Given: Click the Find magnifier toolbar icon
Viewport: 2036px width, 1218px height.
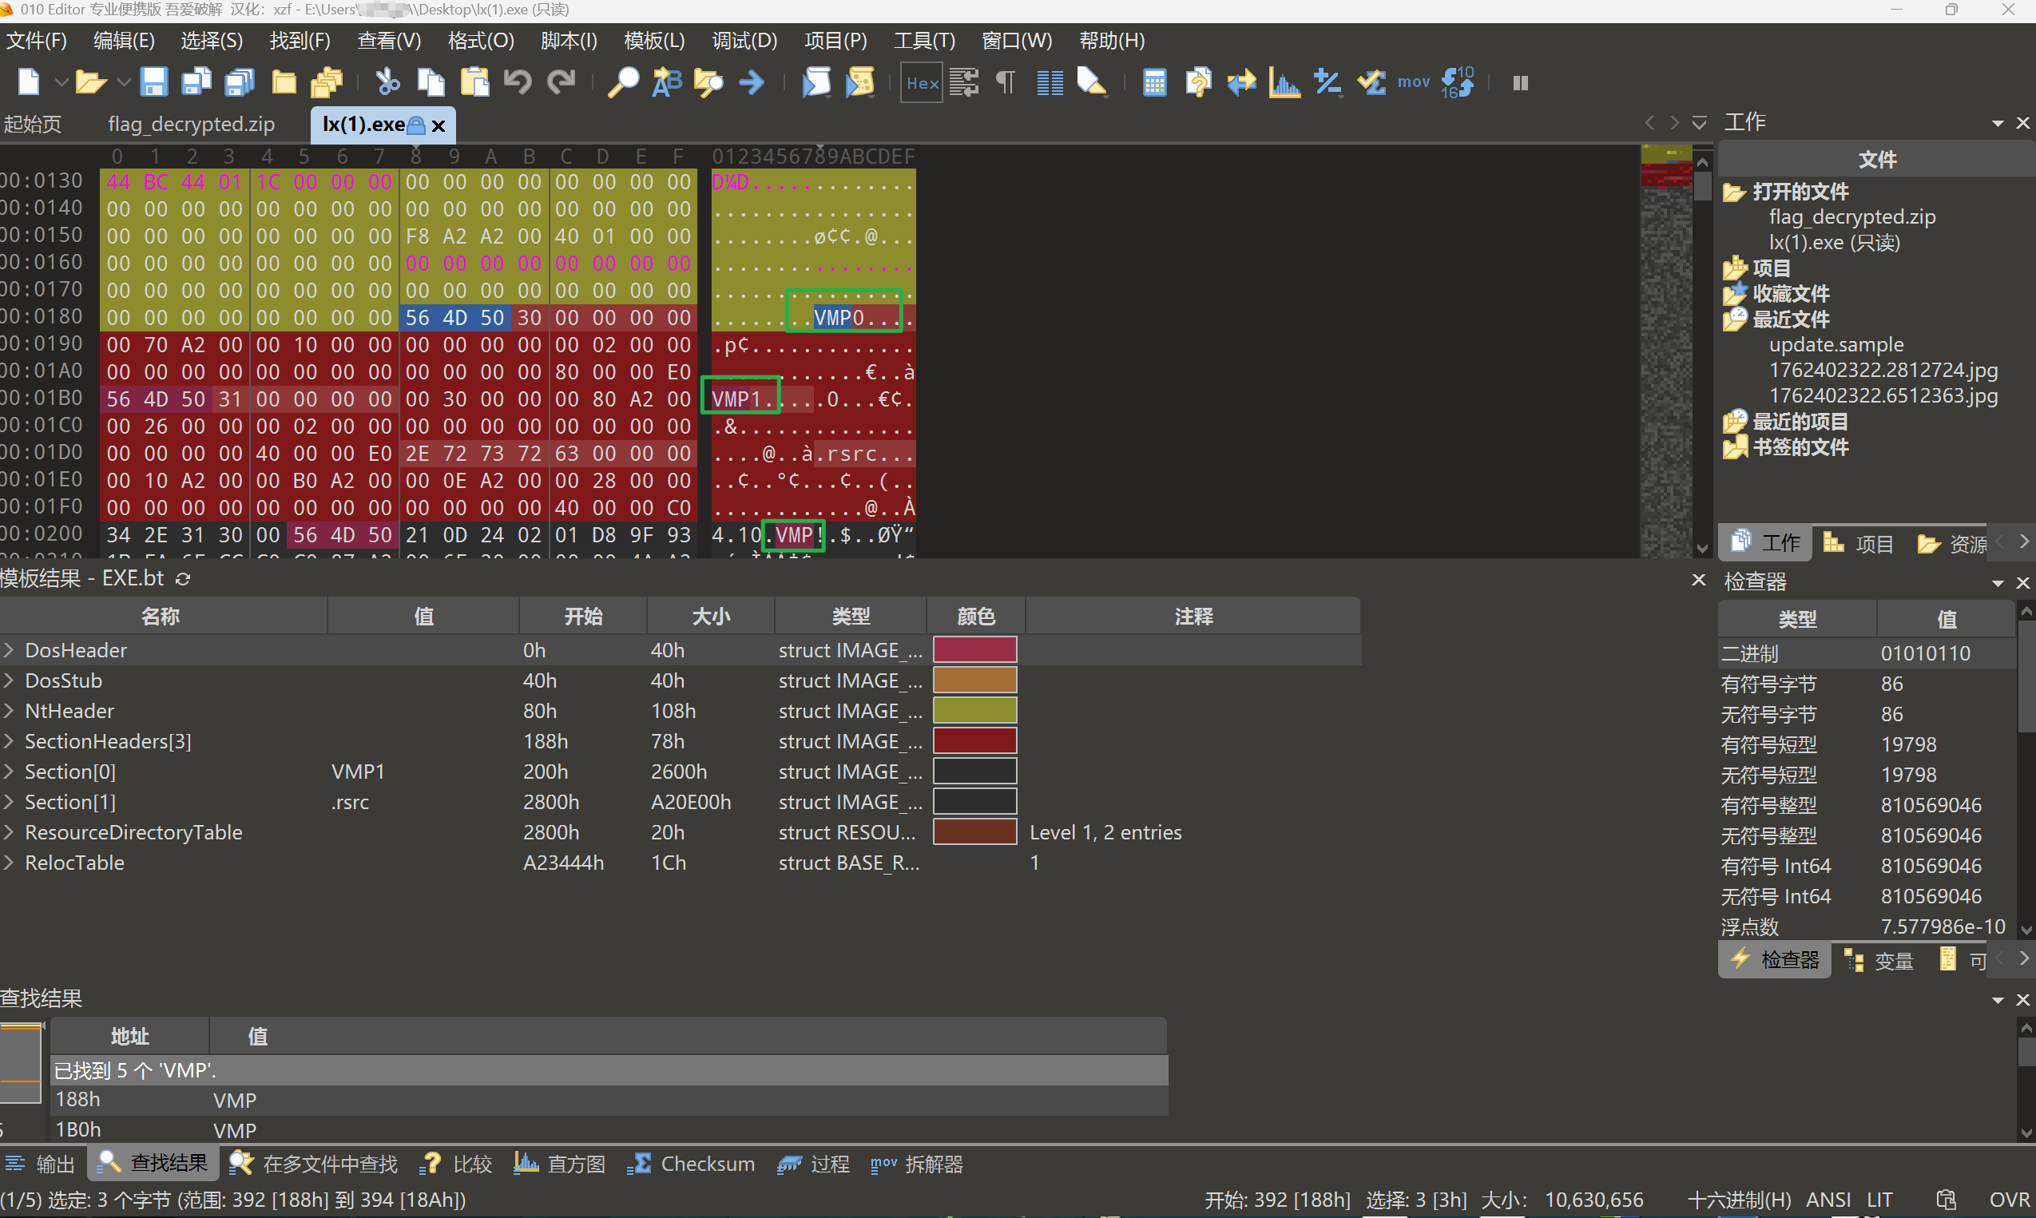Looking at the screenshot, I should (622, 82).
